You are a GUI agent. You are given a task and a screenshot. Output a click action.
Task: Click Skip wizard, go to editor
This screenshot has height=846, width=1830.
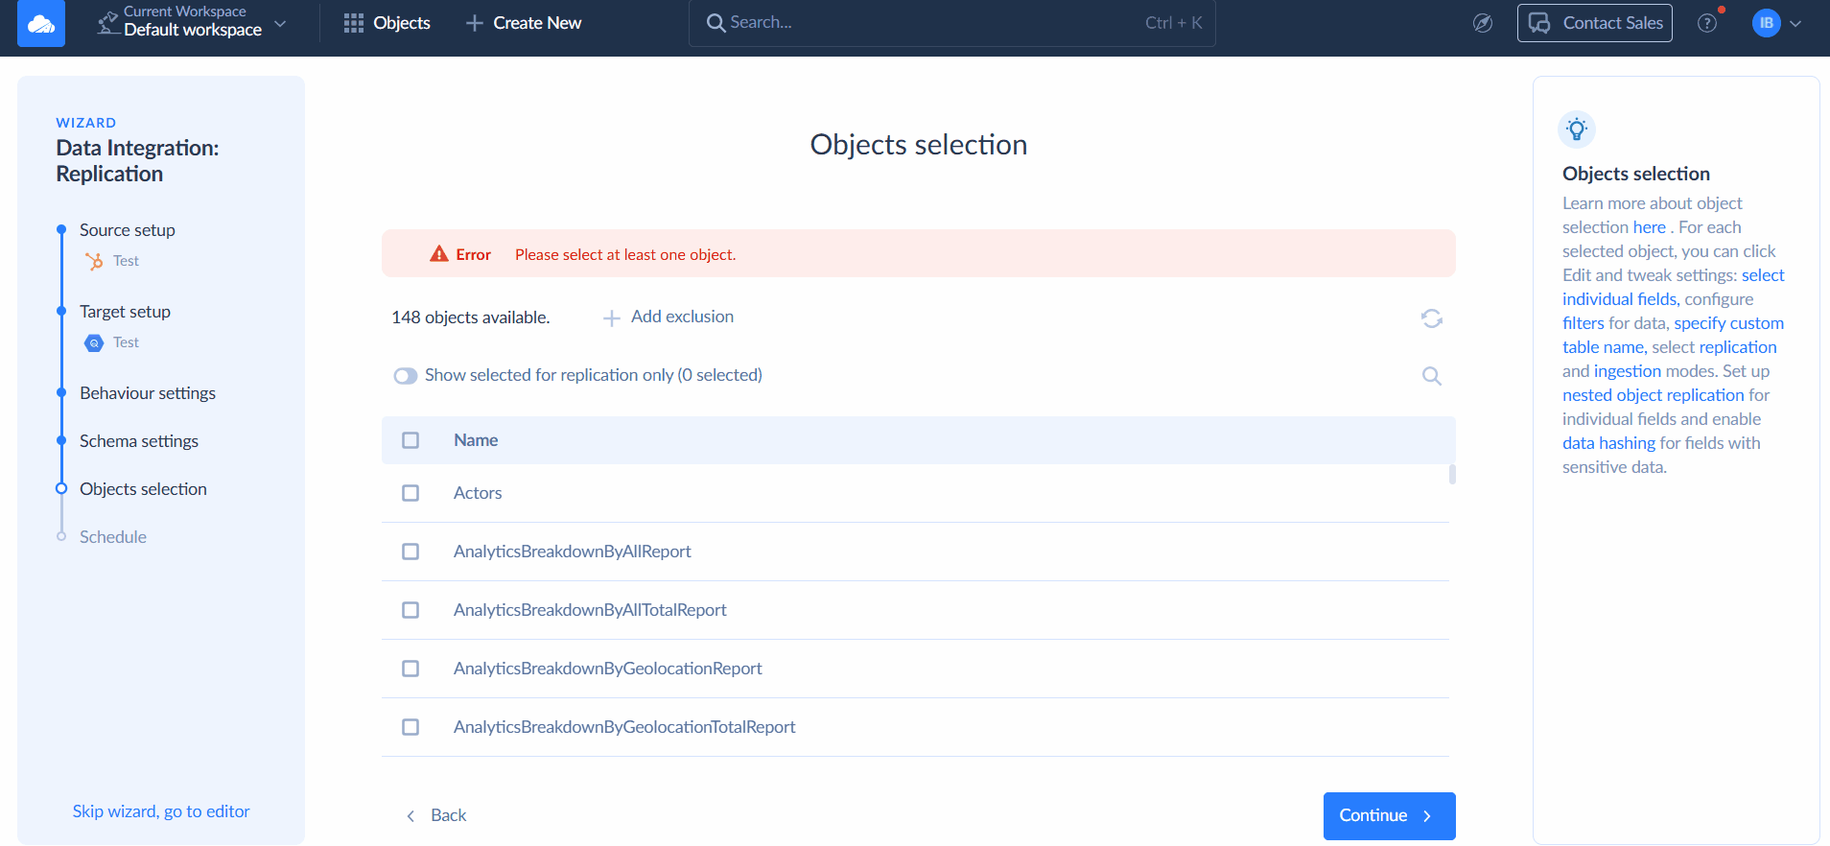coord(161,811)
